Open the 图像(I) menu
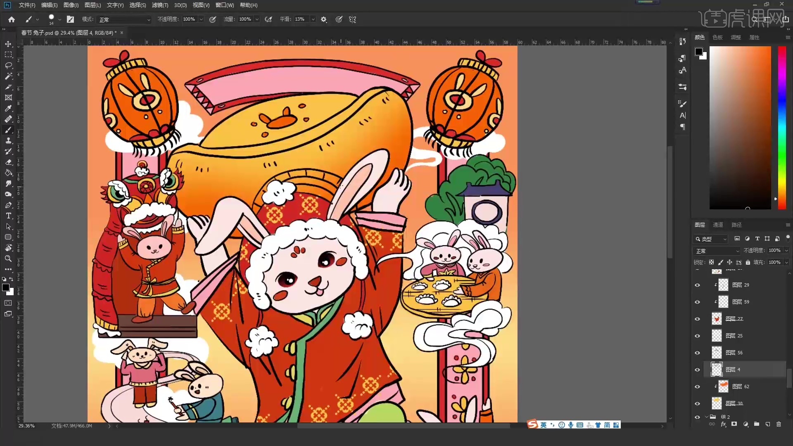This screenshot has height=446, width=793. pyautogui.click(x=71, y=5)
